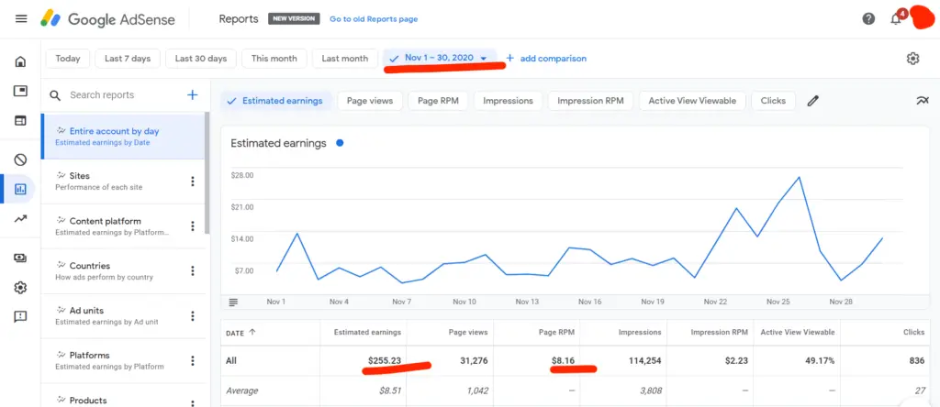
Task: Open Payments icon in left sidebar
Action: pos(20,258)
